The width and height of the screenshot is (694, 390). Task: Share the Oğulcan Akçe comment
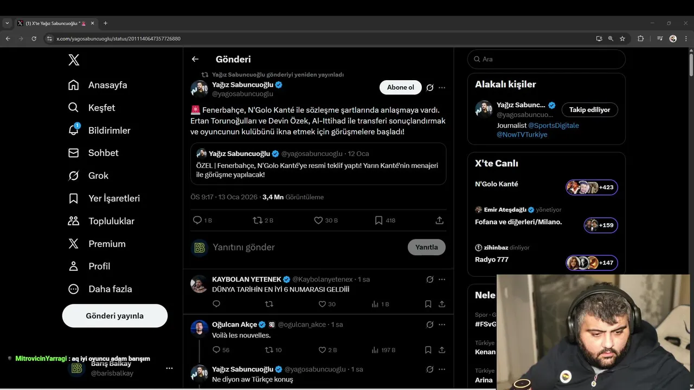pyautogui.click(x=442, y=350)
